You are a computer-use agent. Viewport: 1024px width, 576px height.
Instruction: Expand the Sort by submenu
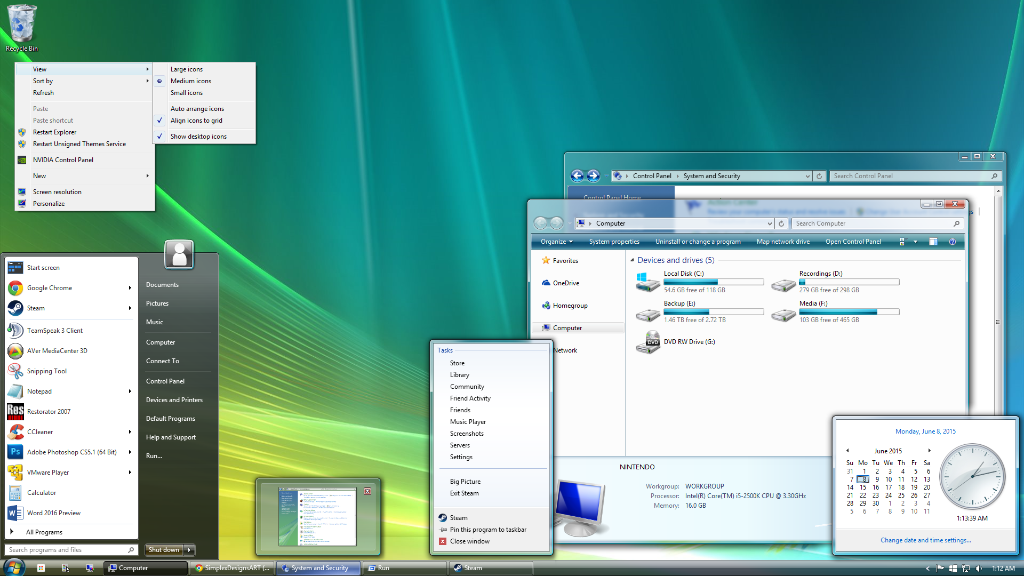click(84, 80)
